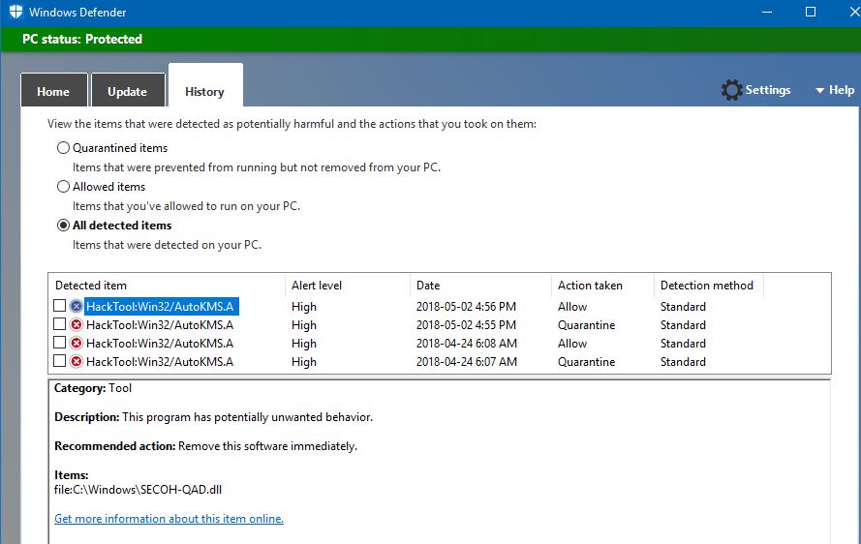861x544 pixels.
Task: Click Allow action in the 4:56 PM row
Action: (572, 306)
